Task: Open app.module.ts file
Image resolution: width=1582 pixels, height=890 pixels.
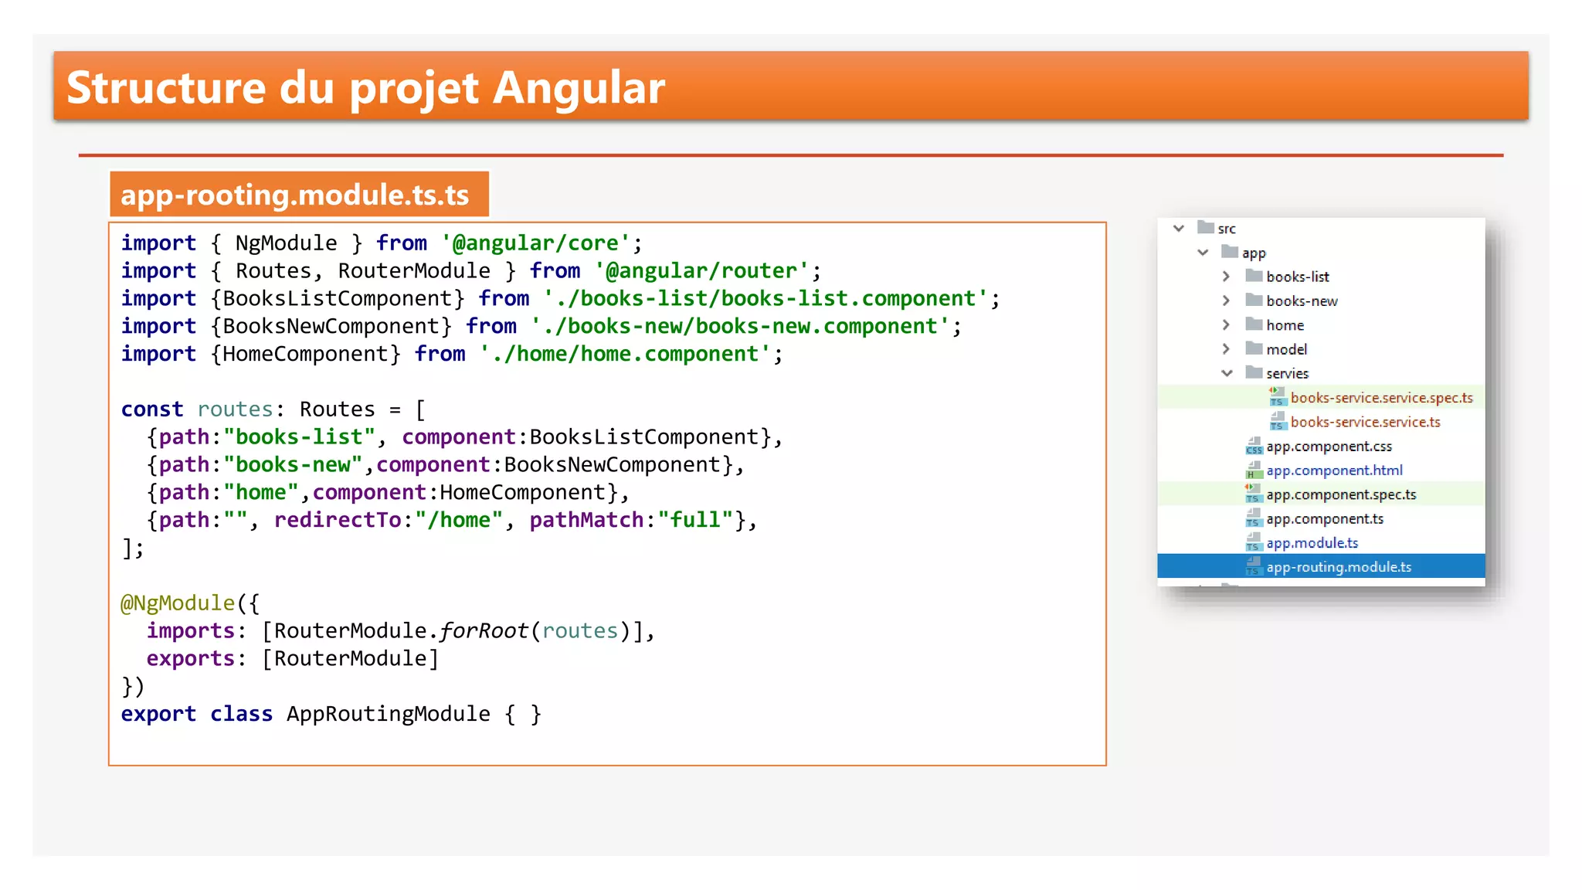Action: coord(1312,542)
